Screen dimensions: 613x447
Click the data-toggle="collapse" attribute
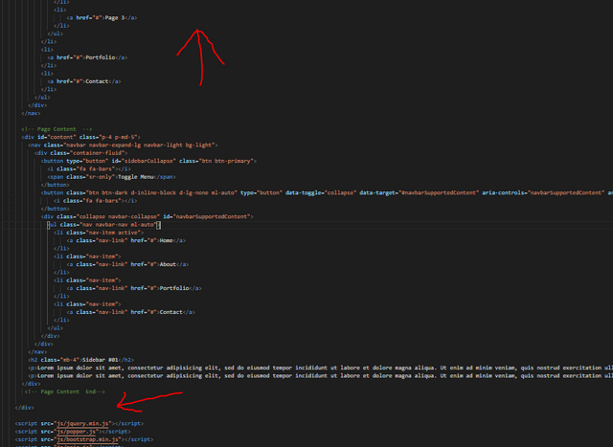[x=321, y=192]
